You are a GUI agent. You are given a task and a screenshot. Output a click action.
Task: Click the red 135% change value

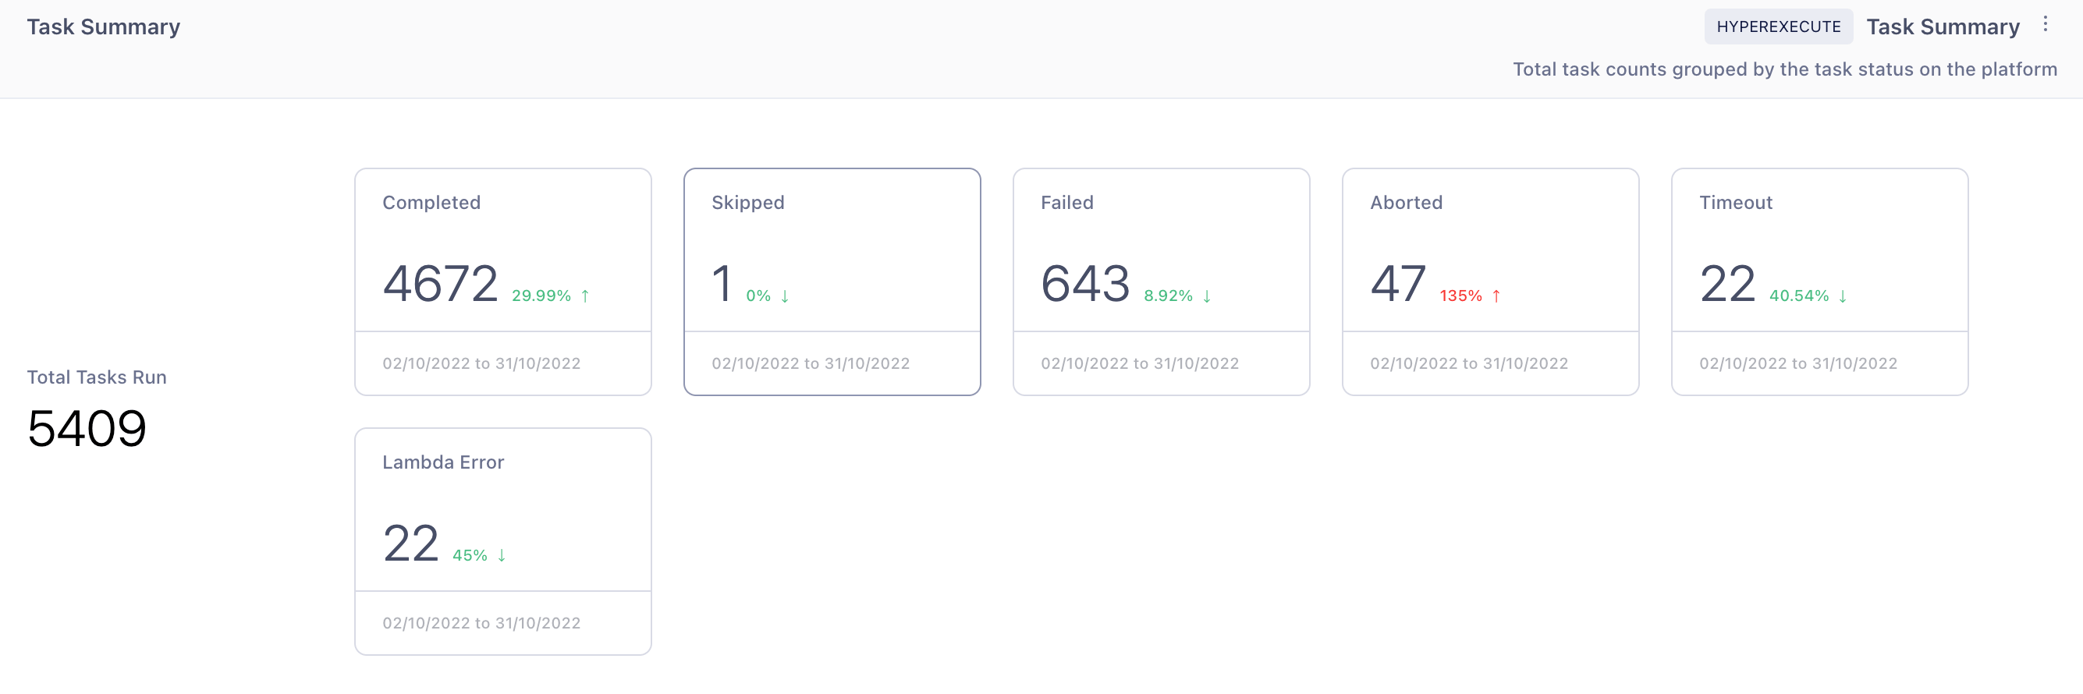click(x=1460, y=296)
